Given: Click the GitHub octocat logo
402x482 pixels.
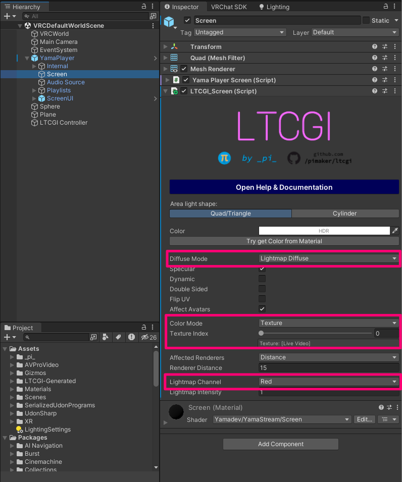Looking at the screenshot, I should pos(294,158).
